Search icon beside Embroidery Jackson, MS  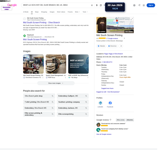pyautogui.click(x=86, y=108)
